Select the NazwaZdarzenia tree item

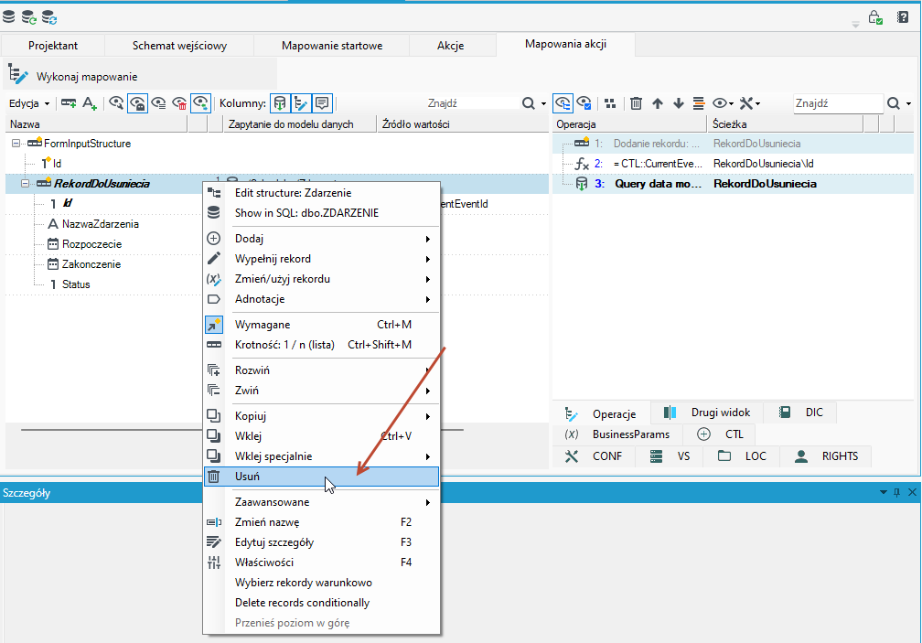[x=101, y=224]
